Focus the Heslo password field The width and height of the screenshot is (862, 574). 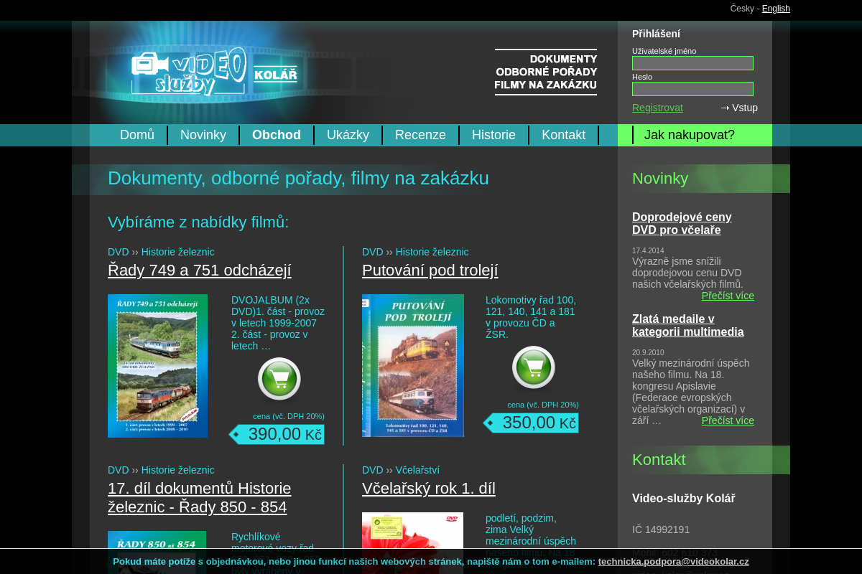(x=692, y=89)
